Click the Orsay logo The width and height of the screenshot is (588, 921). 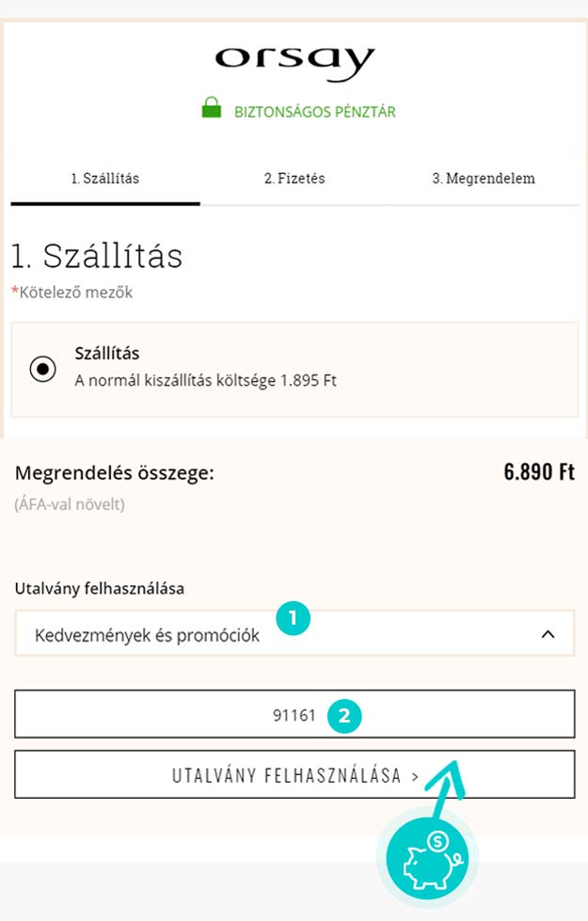[294, 62]
